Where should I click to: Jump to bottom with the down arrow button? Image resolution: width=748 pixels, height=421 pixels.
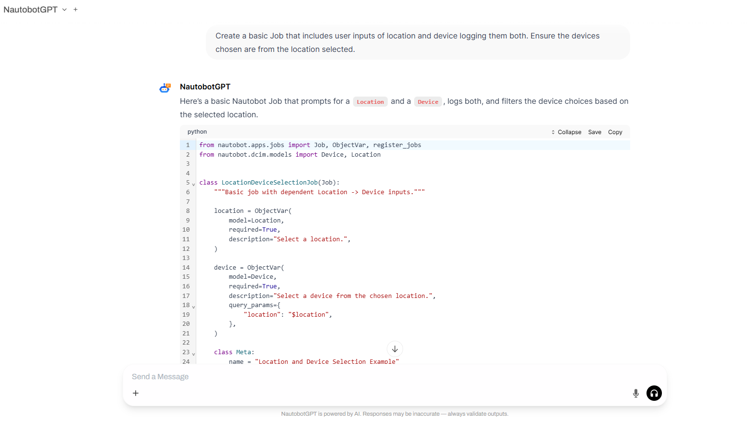coord(394,349)
